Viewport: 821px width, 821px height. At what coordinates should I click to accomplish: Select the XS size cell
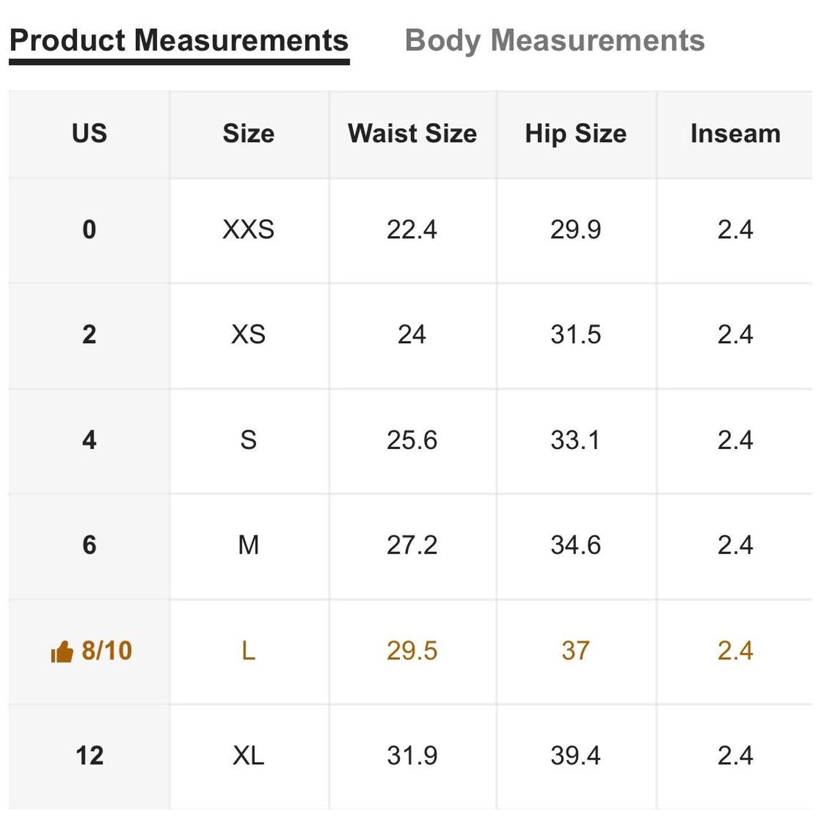249,335
